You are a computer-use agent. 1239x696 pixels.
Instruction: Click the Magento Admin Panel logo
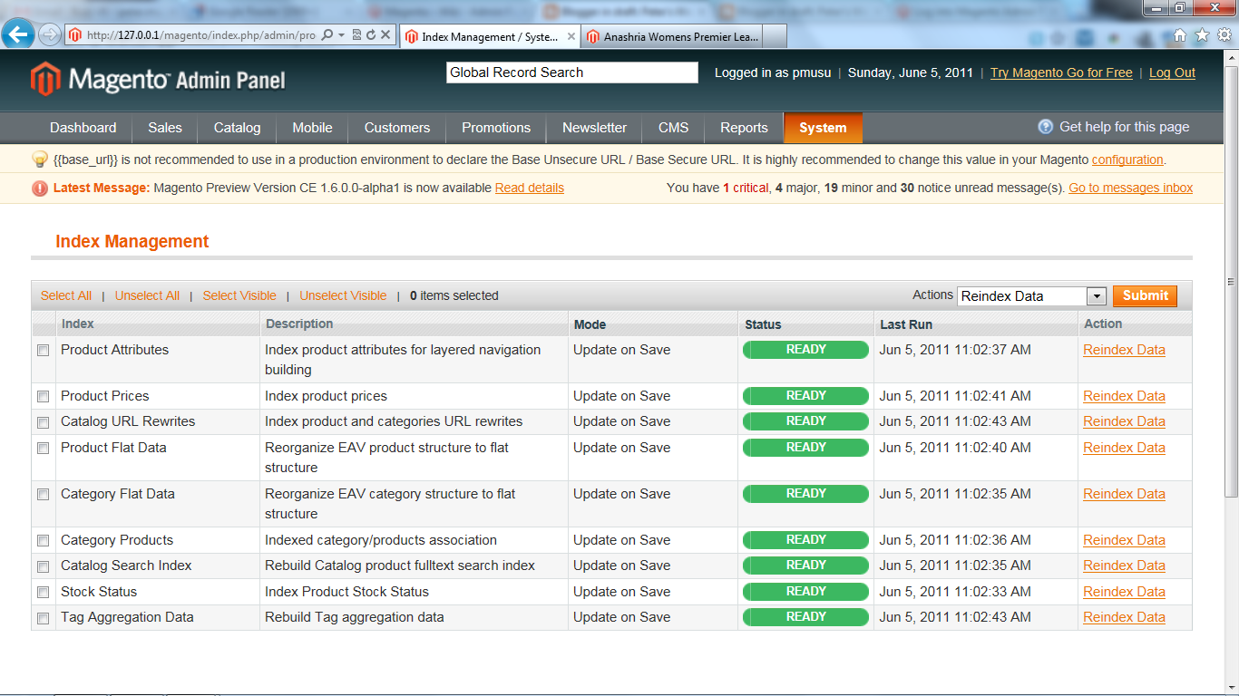[158, 79]
